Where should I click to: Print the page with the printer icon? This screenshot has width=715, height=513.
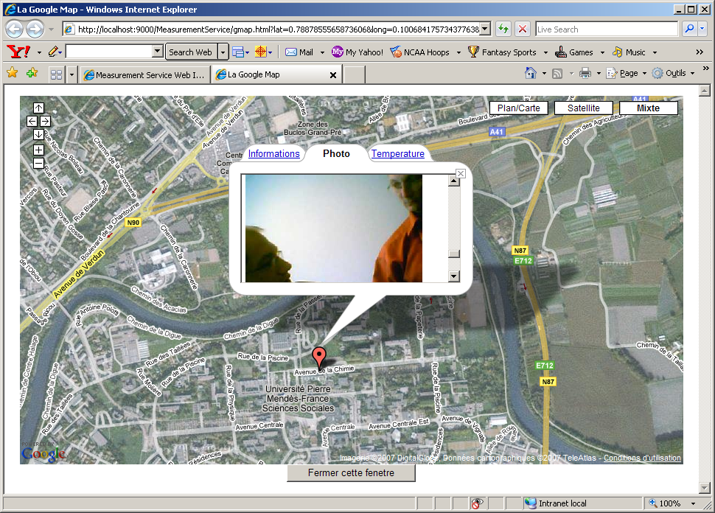[x=585, y=73]
